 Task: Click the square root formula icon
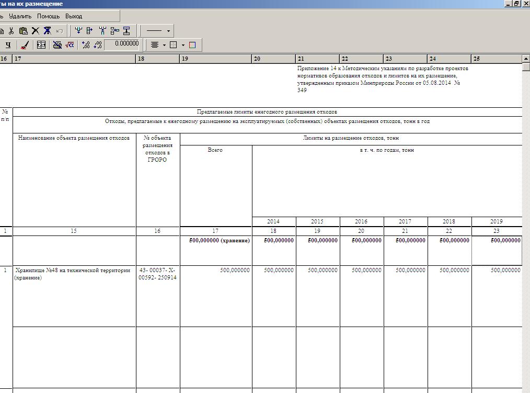coord(70,45)
